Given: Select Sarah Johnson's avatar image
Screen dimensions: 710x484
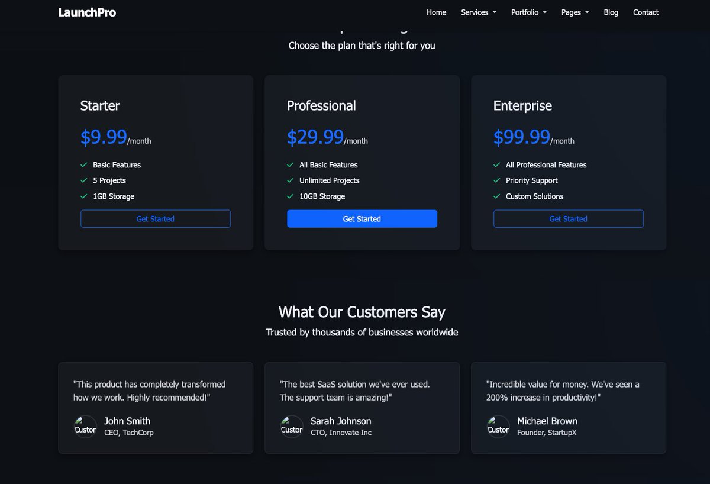Looking at the screenshot, I should click(x=292, y=427).
